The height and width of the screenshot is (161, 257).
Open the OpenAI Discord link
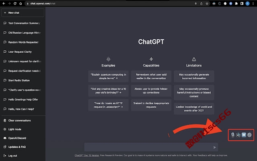point(22,138)
